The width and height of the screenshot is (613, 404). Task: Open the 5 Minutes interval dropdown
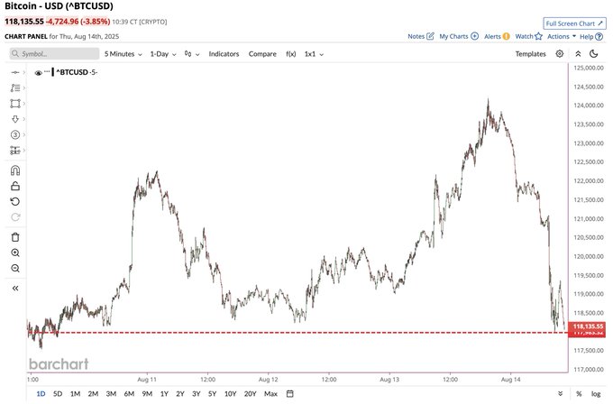[x=123, y=54]
